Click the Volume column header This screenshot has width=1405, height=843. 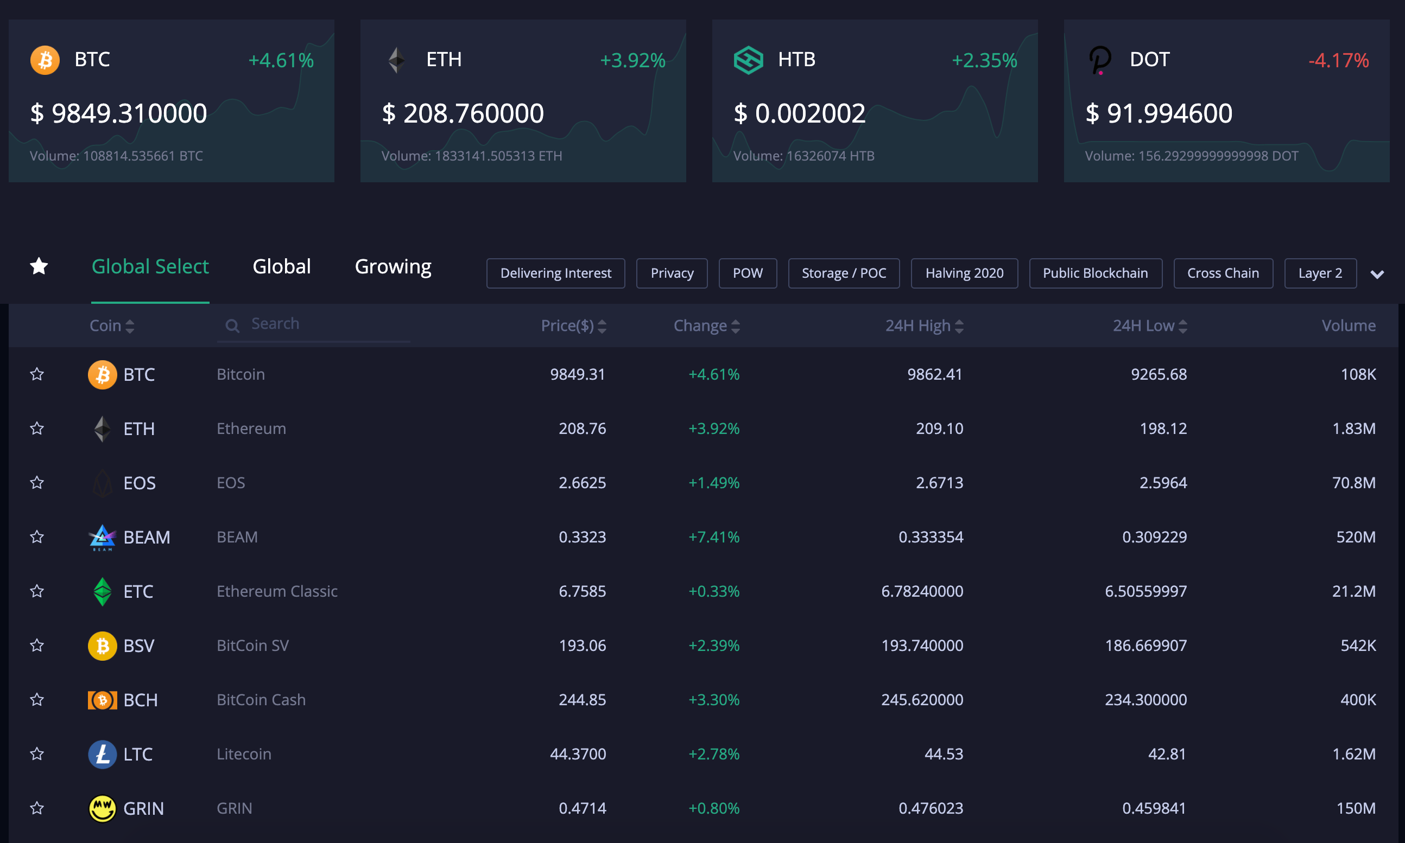pos(1348,325)
